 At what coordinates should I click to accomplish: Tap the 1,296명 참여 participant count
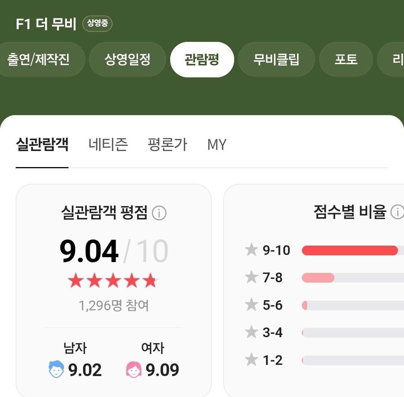tap(114, 306)
